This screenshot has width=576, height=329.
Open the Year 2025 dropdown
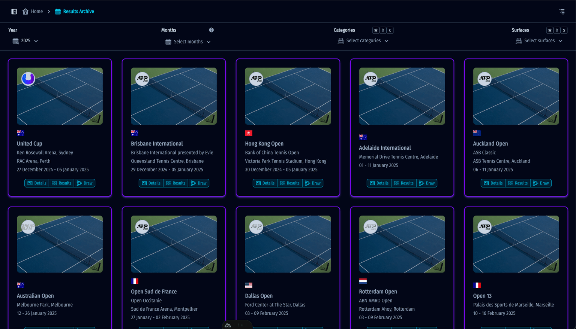[x=25, y=41]
